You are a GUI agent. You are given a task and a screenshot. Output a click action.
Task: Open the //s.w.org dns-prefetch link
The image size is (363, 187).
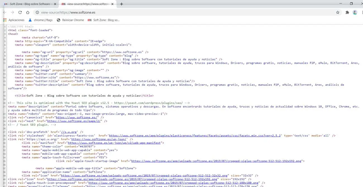[x=69, y=132]
